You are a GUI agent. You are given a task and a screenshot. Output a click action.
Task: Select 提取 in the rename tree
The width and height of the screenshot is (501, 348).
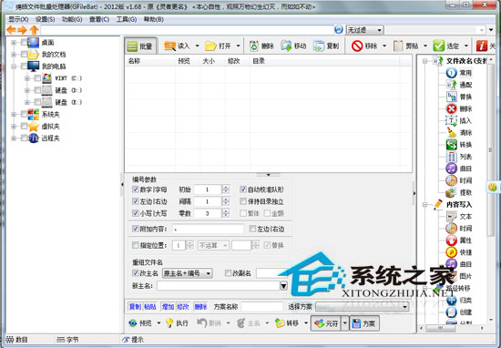pos(458,193)
